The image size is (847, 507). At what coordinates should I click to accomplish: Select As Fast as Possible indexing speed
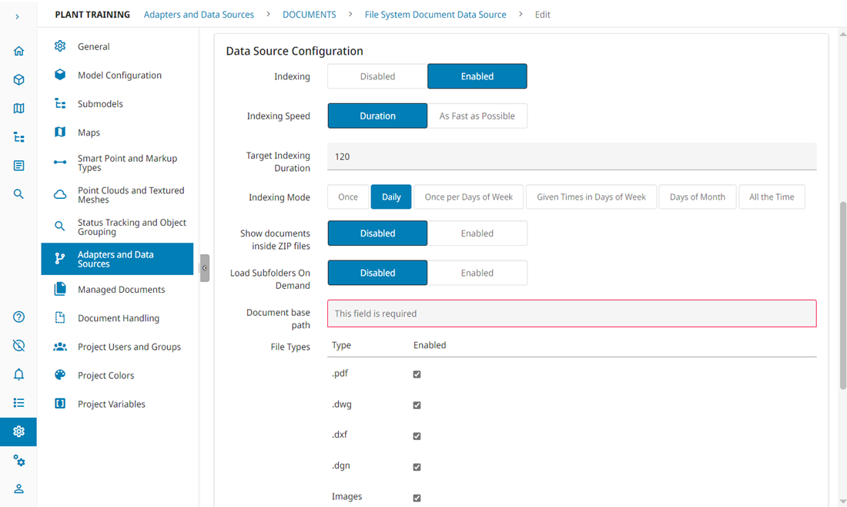pyautogui.click(x=477, y=116)
